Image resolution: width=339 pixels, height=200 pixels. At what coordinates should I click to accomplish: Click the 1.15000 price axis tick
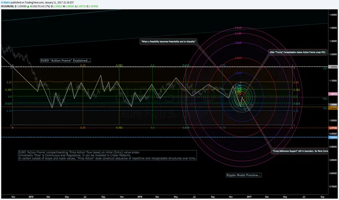click(333, 81)
